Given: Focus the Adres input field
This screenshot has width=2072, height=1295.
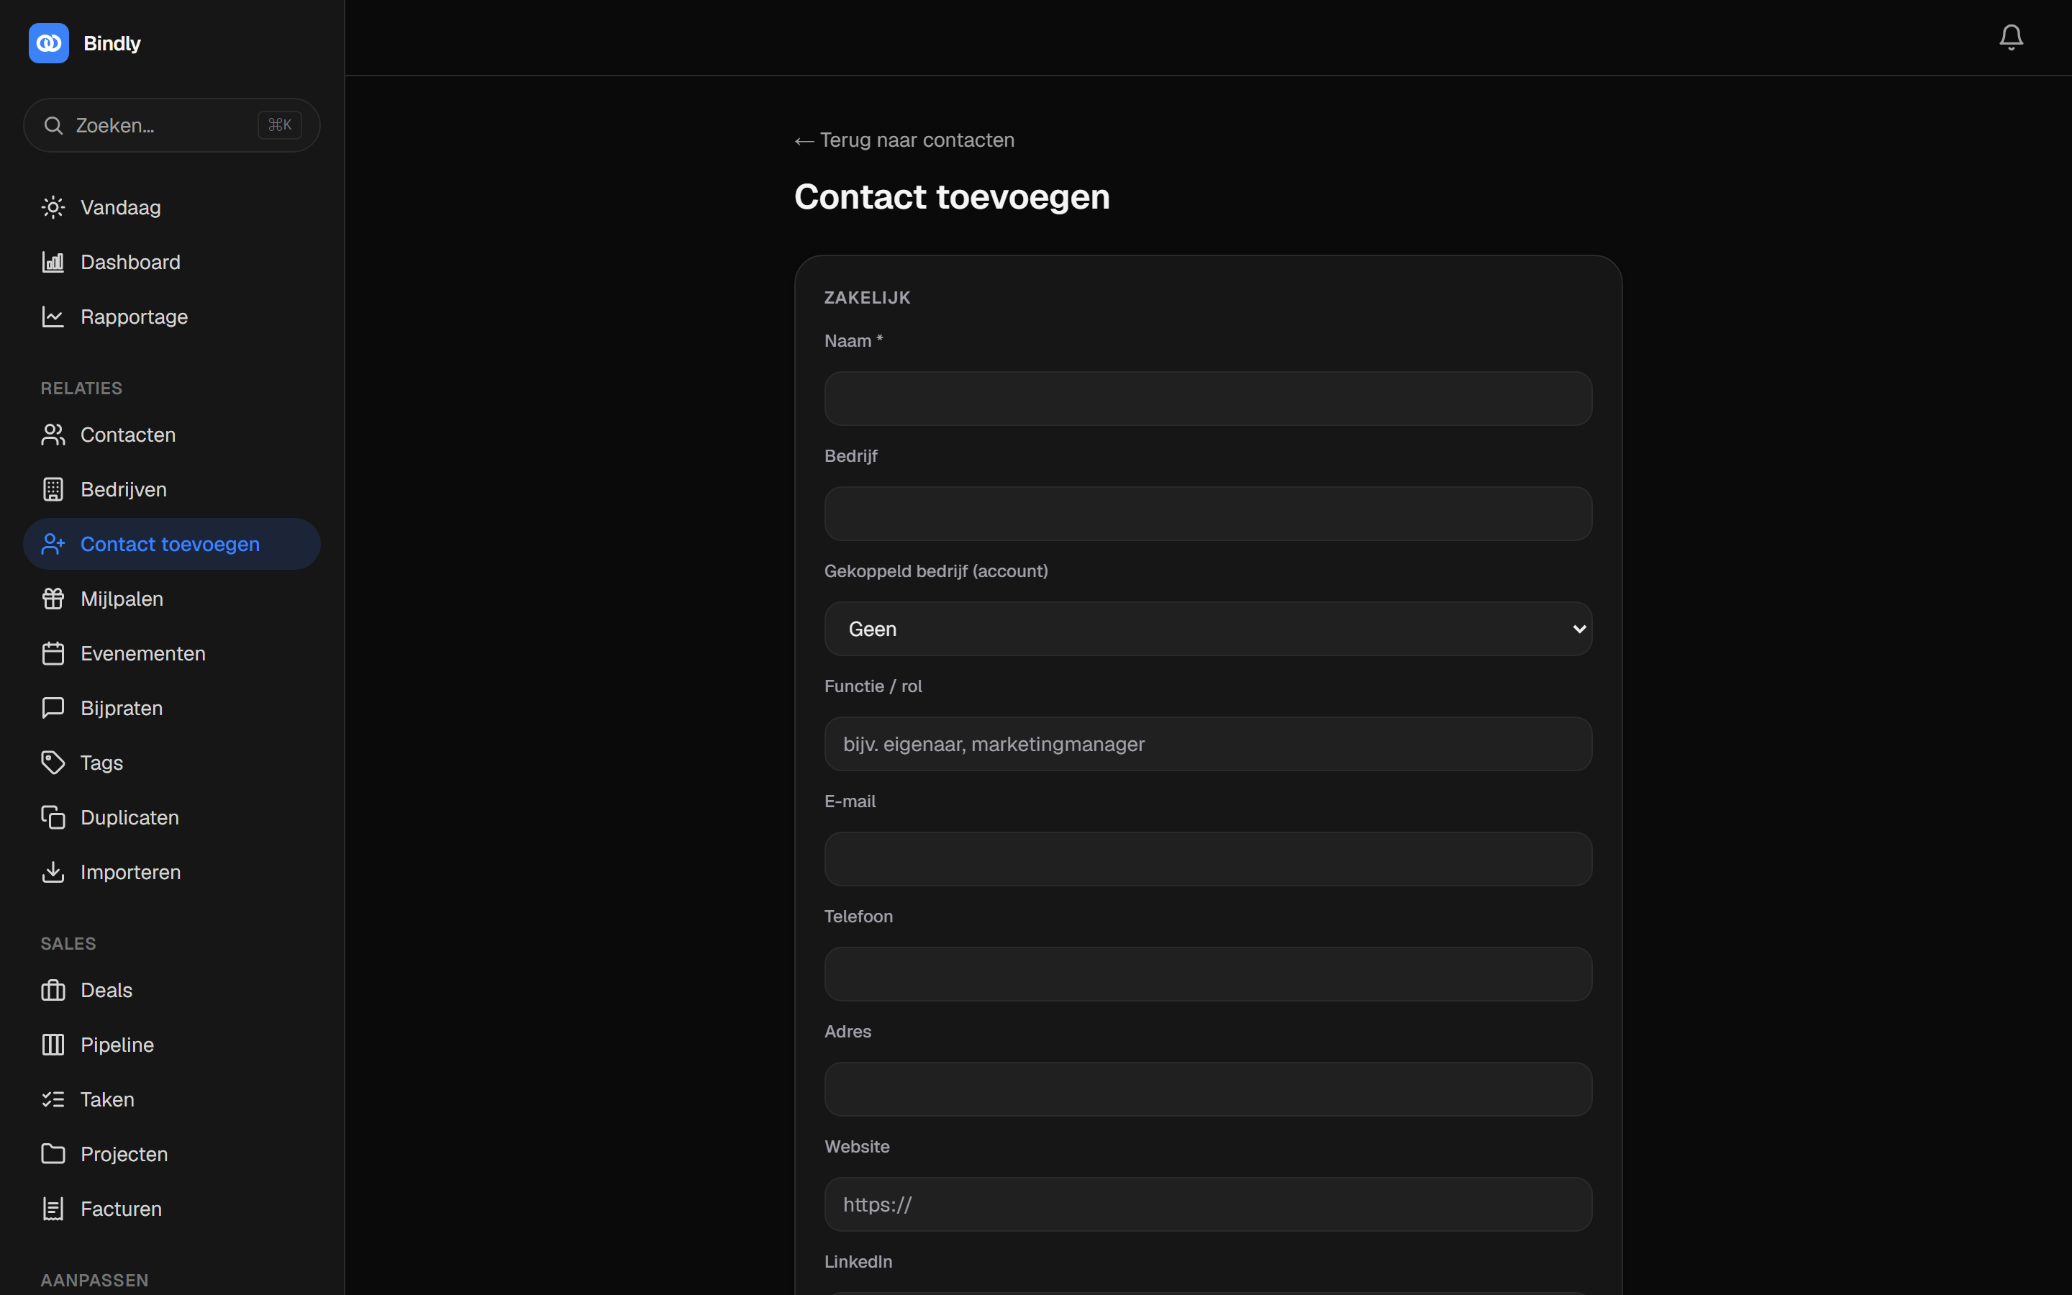Looking at the screenshot, I should point(1208,1089).
